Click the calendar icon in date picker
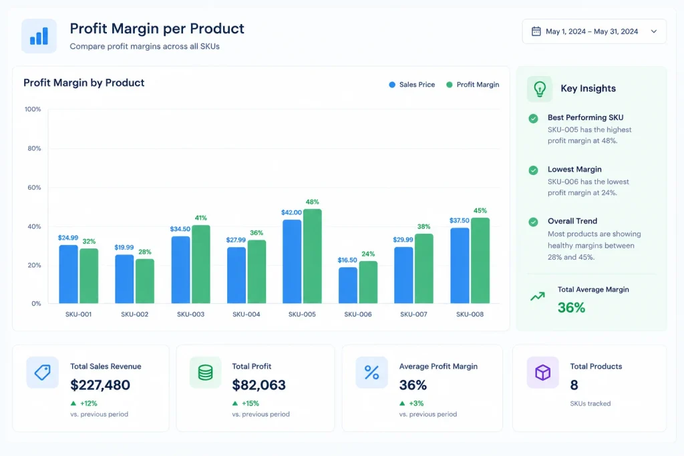684x456 pixels. [536, 31]
